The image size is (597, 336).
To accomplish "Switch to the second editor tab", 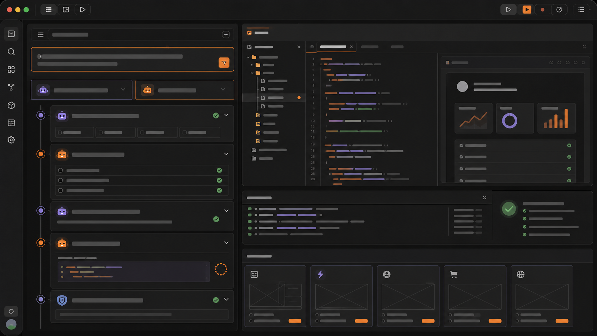I will pos(370,47).
